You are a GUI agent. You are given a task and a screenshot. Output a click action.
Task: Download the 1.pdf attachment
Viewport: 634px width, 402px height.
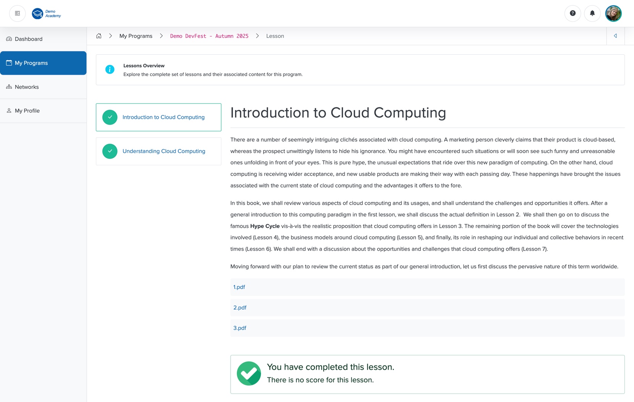point(239,287)
